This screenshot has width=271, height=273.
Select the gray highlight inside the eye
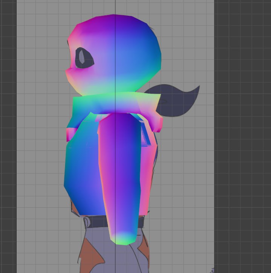(82, 57)
